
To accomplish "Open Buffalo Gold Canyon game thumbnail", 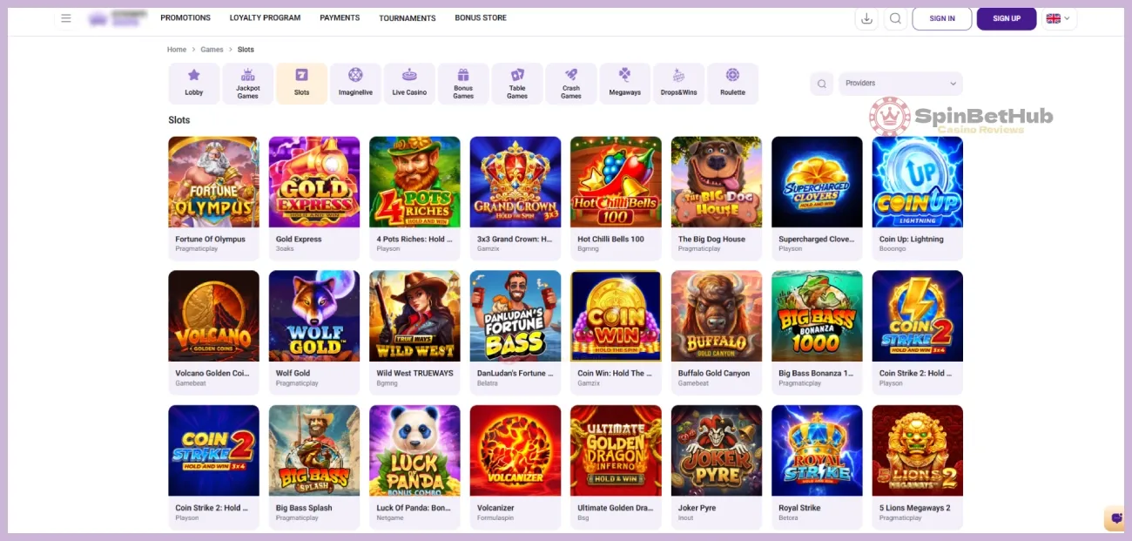I will click(x=717, y=316).
